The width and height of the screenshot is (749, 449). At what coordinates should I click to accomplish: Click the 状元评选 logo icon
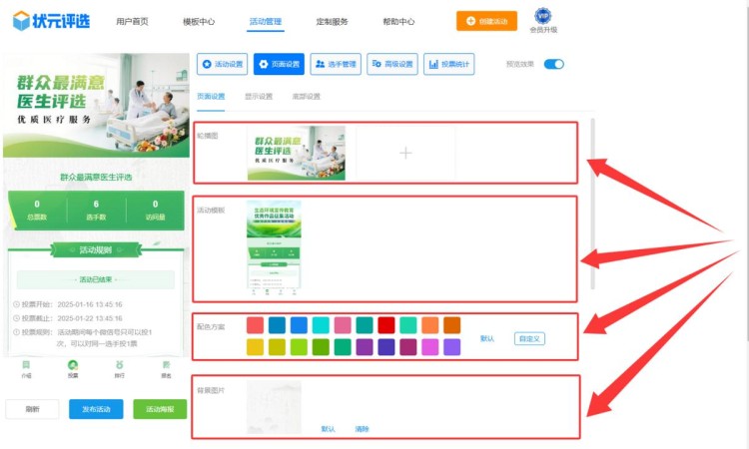point(20,20)
